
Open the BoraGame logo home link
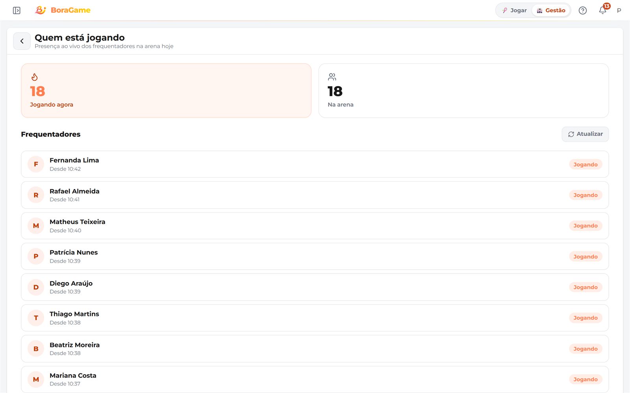click(63, 10)
